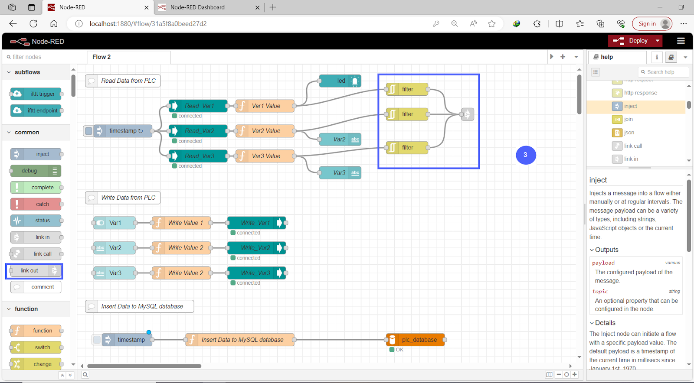Select the function palette node
The image size is (694, 383).
pos(36,331)
